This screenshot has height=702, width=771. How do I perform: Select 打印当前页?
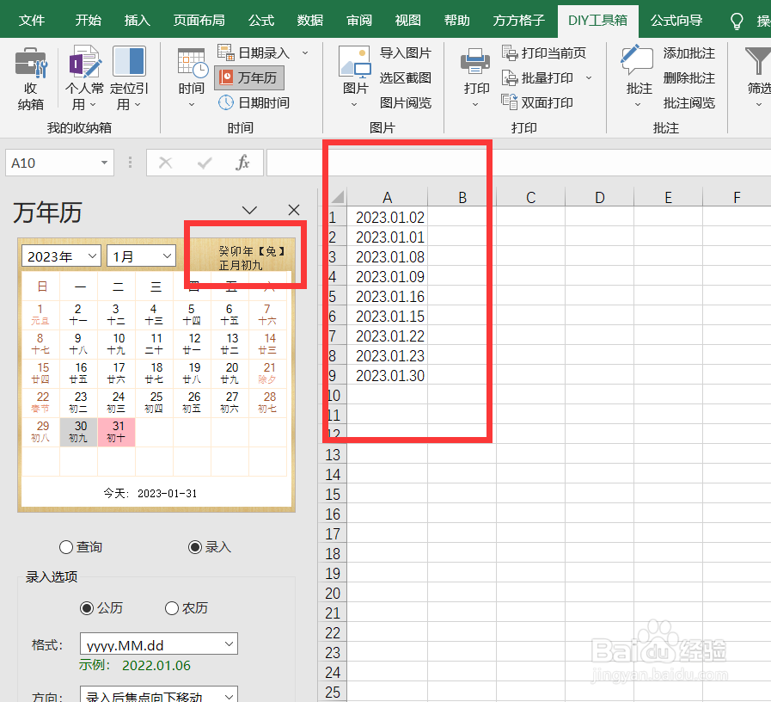tap(544, 52)
